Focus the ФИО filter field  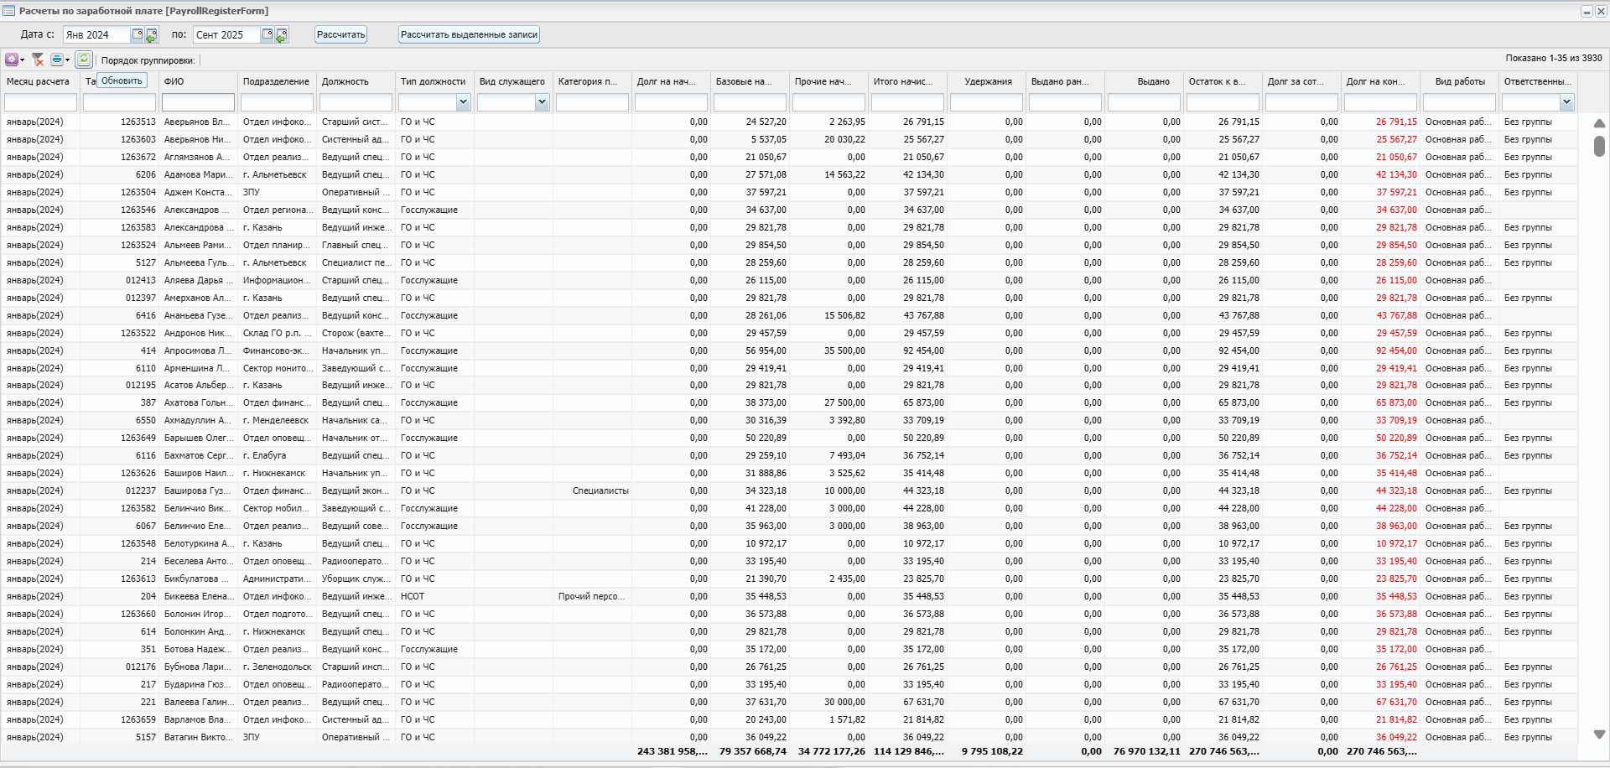click(198, 102)
